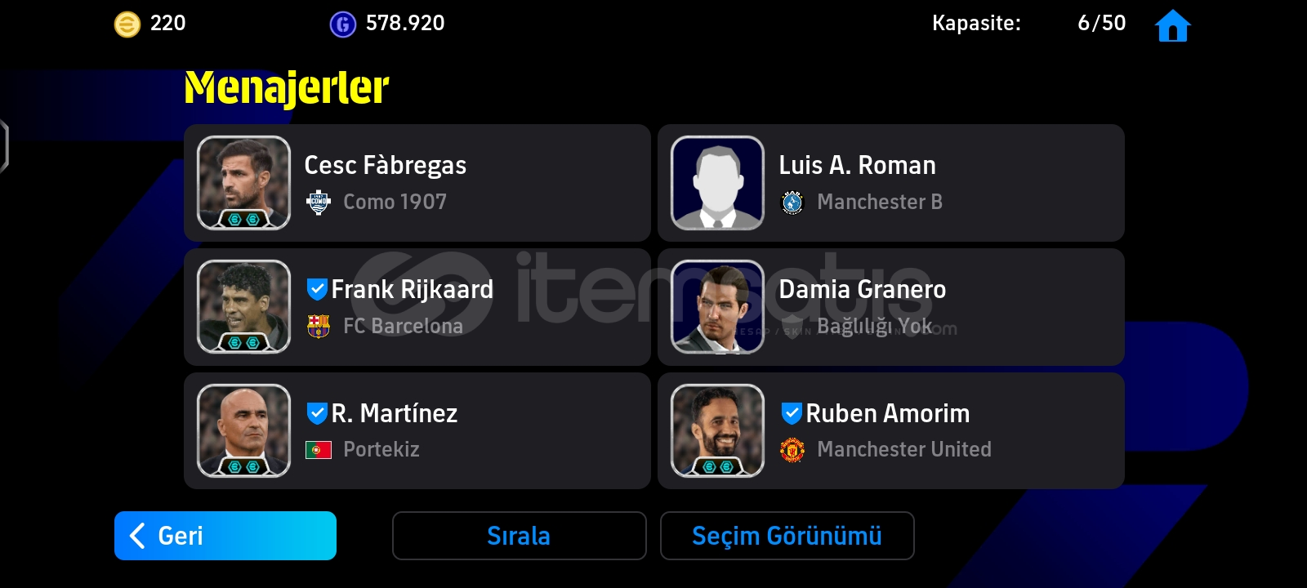Tap the blue home icon
This screenshot has width=1307, height=588.
[1172, 25]
